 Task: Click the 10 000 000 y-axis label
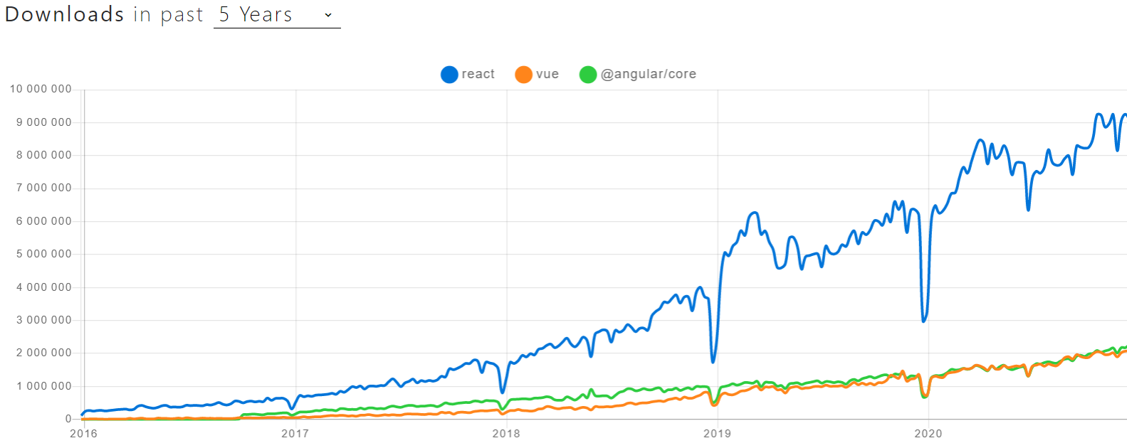click(x=41, y=89)
